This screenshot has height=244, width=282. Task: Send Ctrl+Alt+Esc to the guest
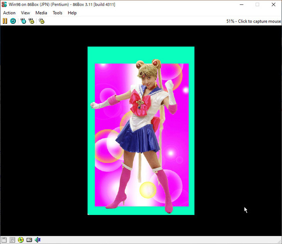coord(31,21)
